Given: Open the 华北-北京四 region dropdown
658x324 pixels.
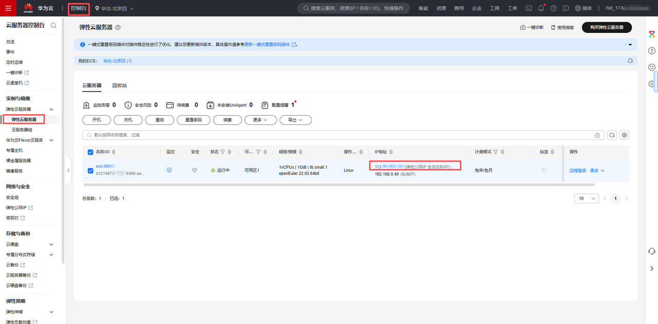Looking at the screenshot, I should [x=114, y=8].
